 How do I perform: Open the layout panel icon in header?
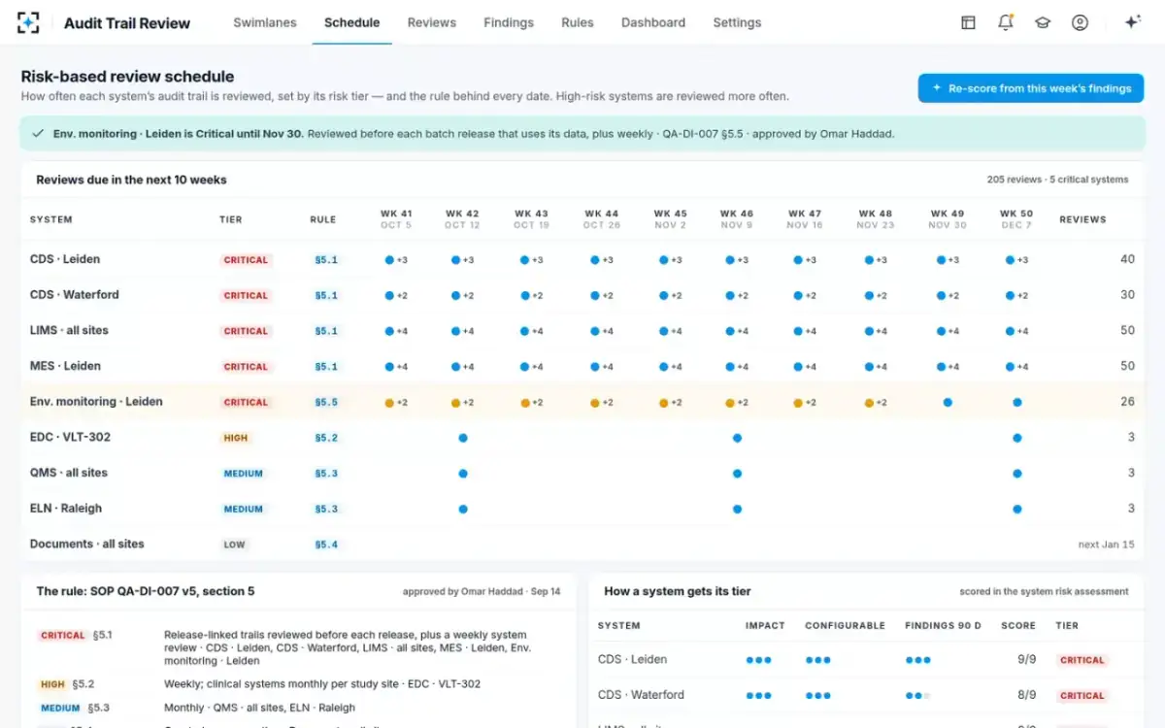click(x=968, y=22)
